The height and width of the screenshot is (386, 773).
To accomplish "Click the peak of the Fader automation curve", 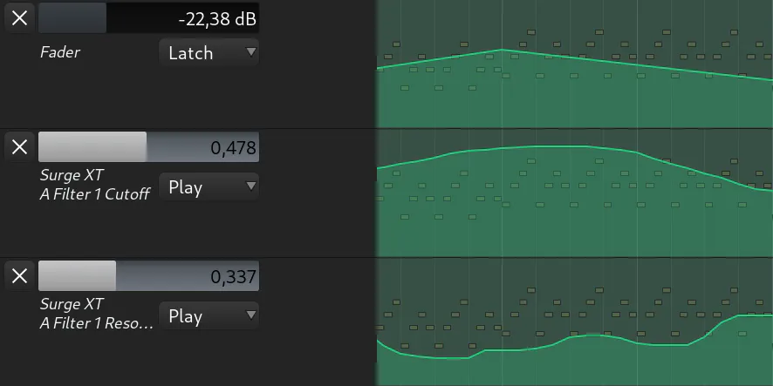I will tap(503, 51).
